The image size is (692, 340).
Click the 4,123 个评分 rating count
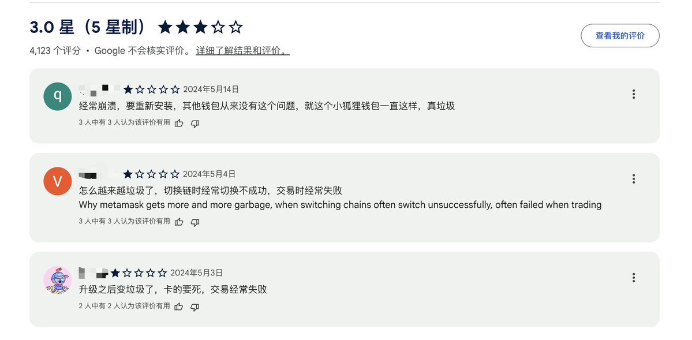[55, 51]
